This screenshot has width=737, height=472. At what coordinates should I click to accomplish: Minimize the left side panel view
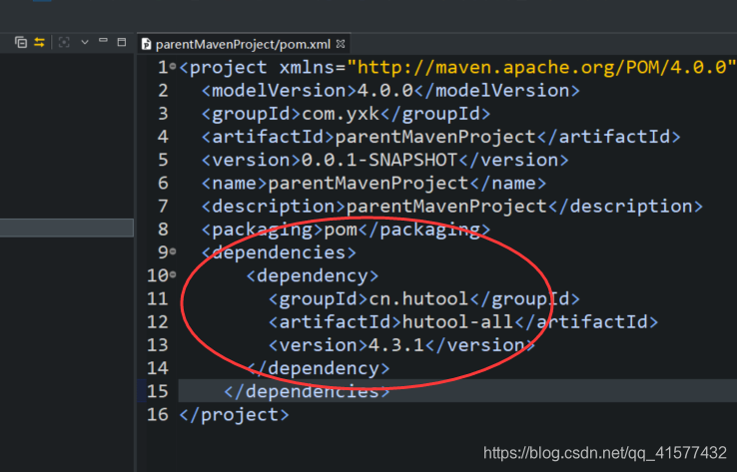[x=104, y=41]
